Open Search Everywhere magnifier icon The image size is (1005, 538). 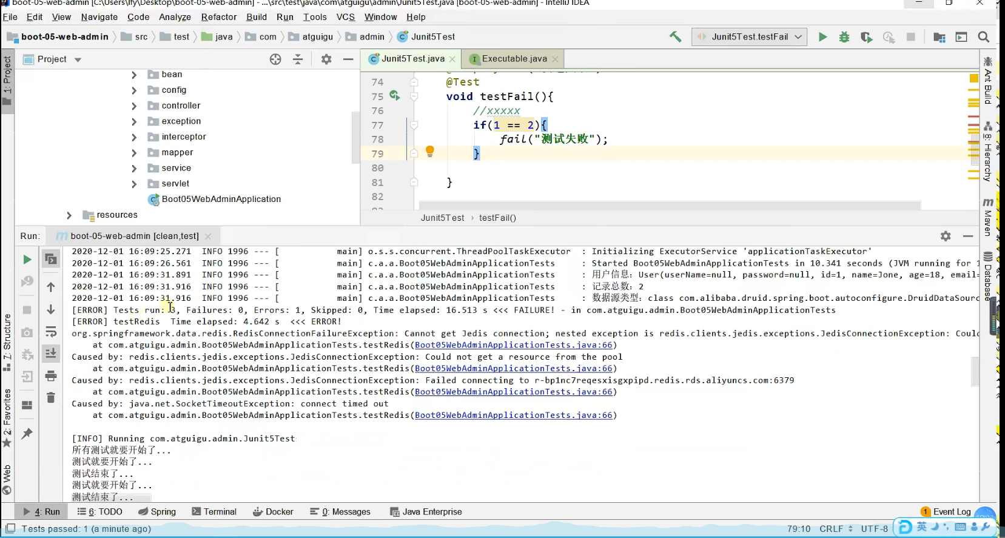pyautogui.click(x=984, y=37)
